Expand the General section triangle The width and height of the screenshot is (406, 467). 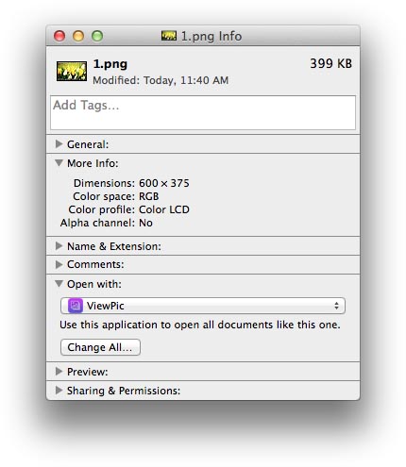tap(59, 144)
